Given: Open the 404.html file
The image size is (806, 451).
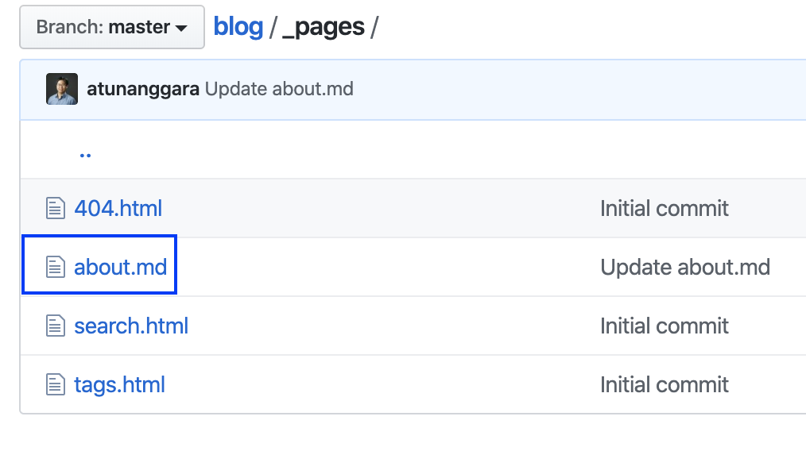Looking at the screenshot, I should click(118, 209).
